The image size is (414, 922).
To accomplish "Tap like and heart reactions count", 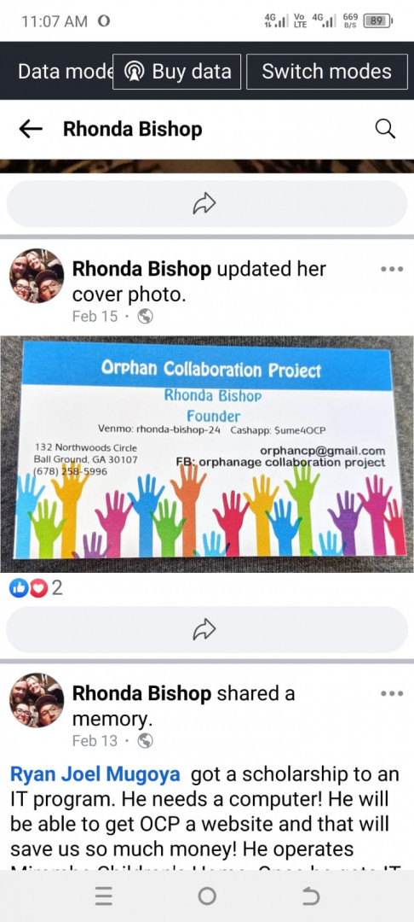I will [36, 588].
